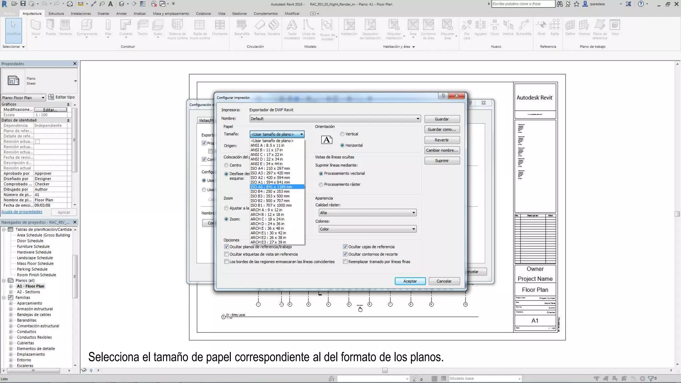Select the Techo ceiling tool
Screen dimensions: 681x383
pos(143,28)
